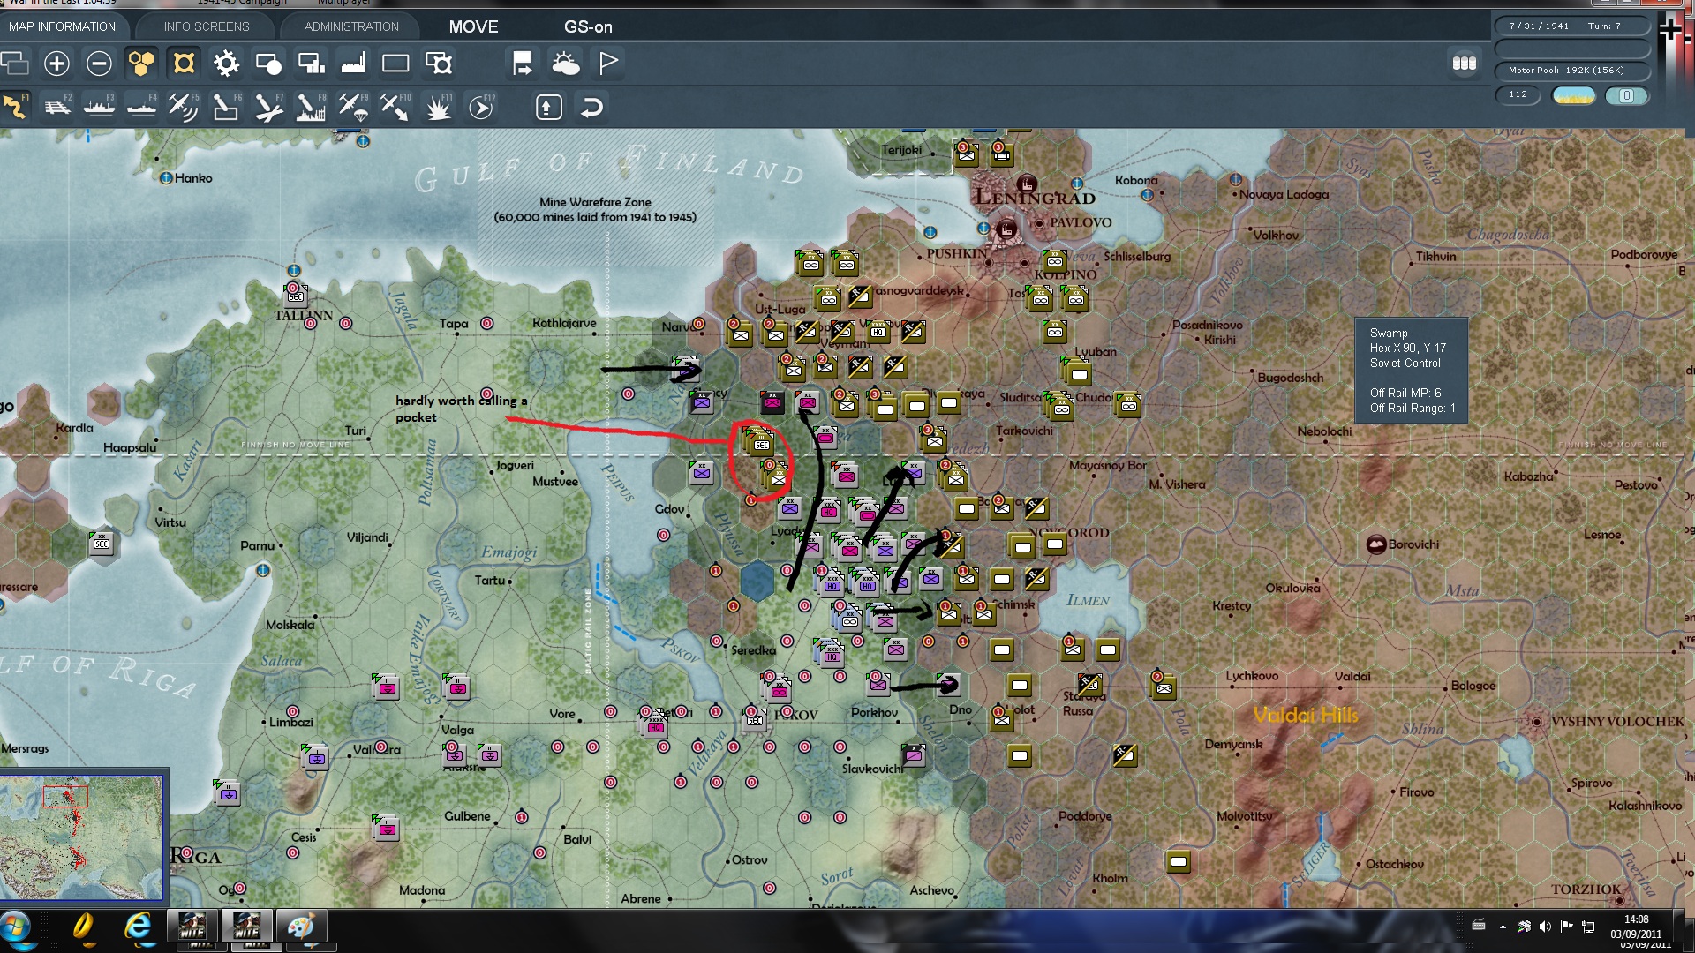Image resolution: width=1695 pixels, height=953 pixels.
Task: Toggle the rectangle-with-gear map overlay icon
Action: pos(439,64)
